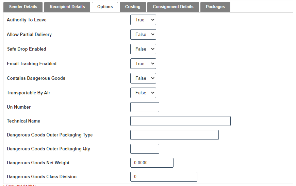Expand the Transportable By Air dropdown
Image resolution: width=296 pixels, height=186 pixels.
pos(143,93)
